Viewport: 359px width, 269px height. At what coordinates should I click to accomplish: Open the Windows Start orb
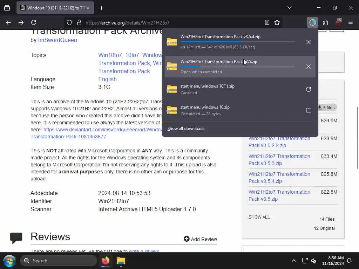(9, 261)
